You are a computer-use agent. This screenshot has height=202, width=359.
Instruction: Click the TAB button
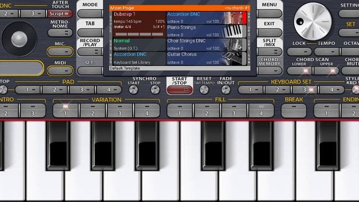90,33
